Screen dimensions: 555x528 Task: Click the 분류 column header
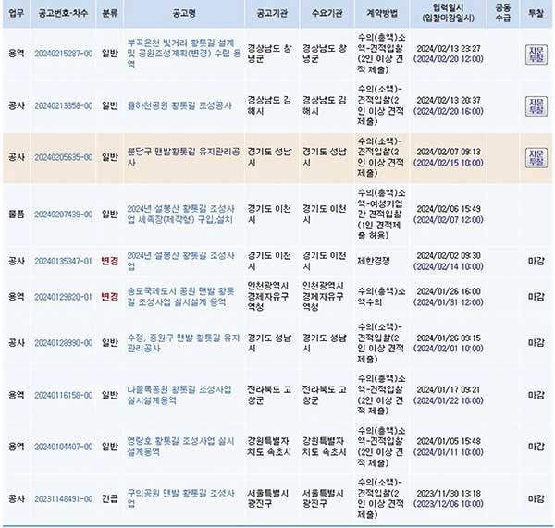click(x=110, y=14)
